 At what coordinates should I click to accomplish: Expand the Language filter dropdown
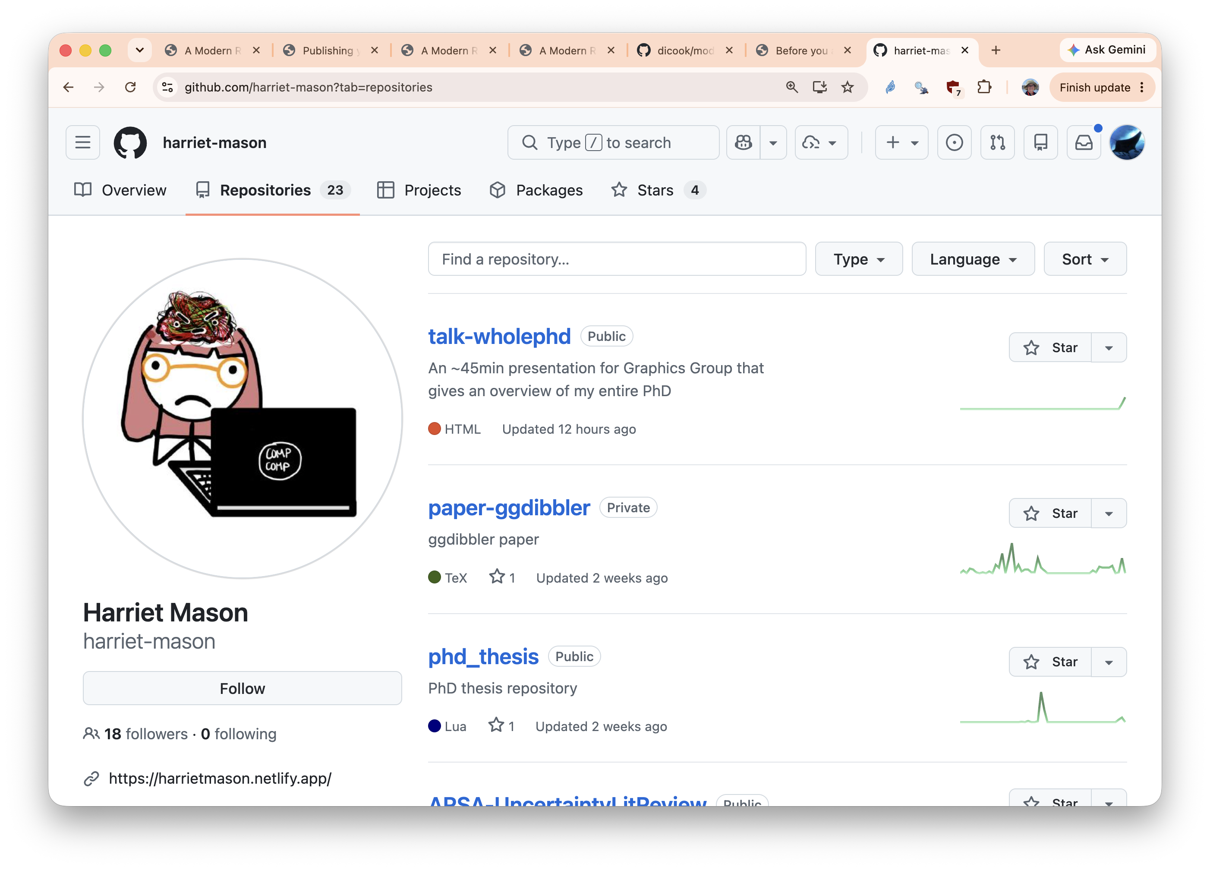coord(973,259)
